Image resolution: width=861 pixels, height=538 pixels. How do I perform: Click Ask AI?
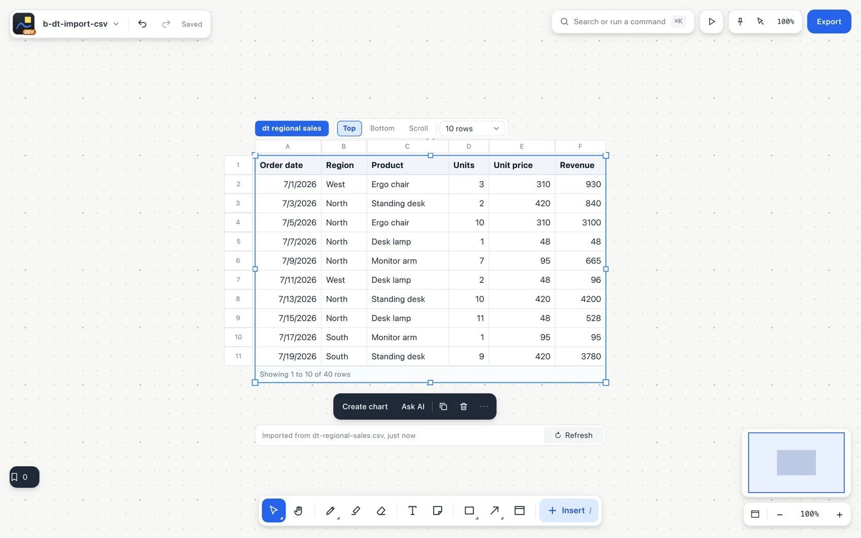coord(413,406)
